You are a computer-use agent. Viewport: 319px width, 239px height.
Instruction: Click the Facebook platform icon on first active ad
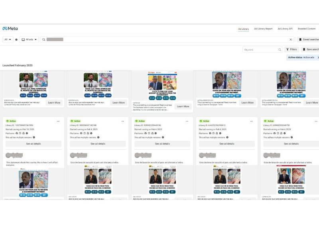pyautogui.click(x=17, y=133)
